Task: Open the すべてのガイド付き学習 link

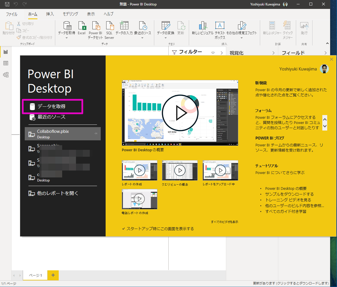Action: tap(286, 212)
